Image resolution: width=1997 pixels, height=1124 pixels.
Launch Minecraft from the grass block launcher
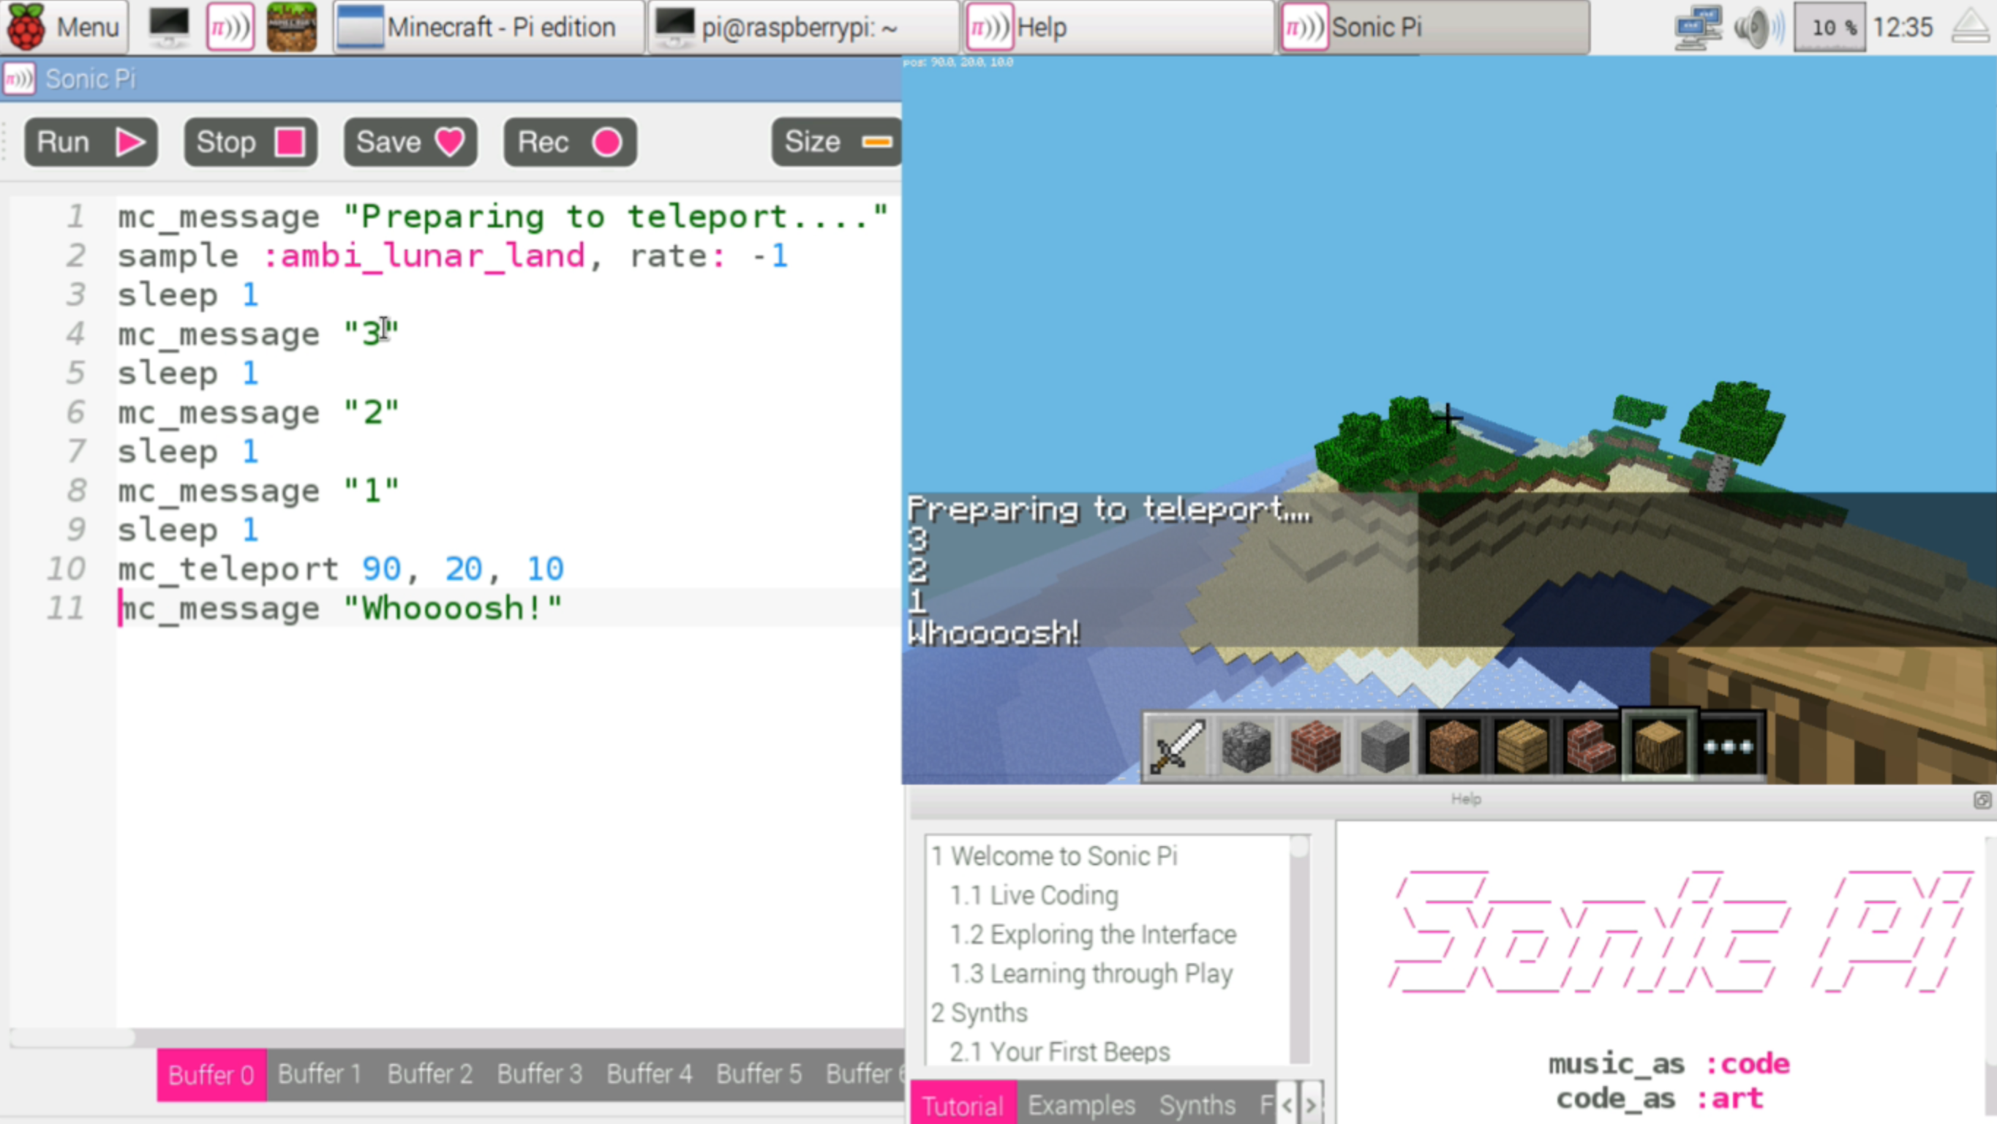point(291,26)
